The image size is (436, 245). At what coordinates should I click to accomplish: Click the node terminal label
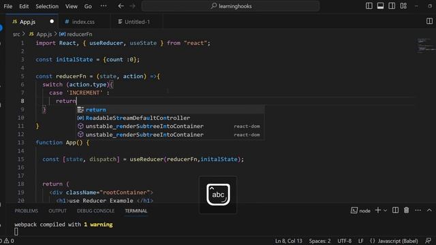pyautogui.click(x=360, y=210)
